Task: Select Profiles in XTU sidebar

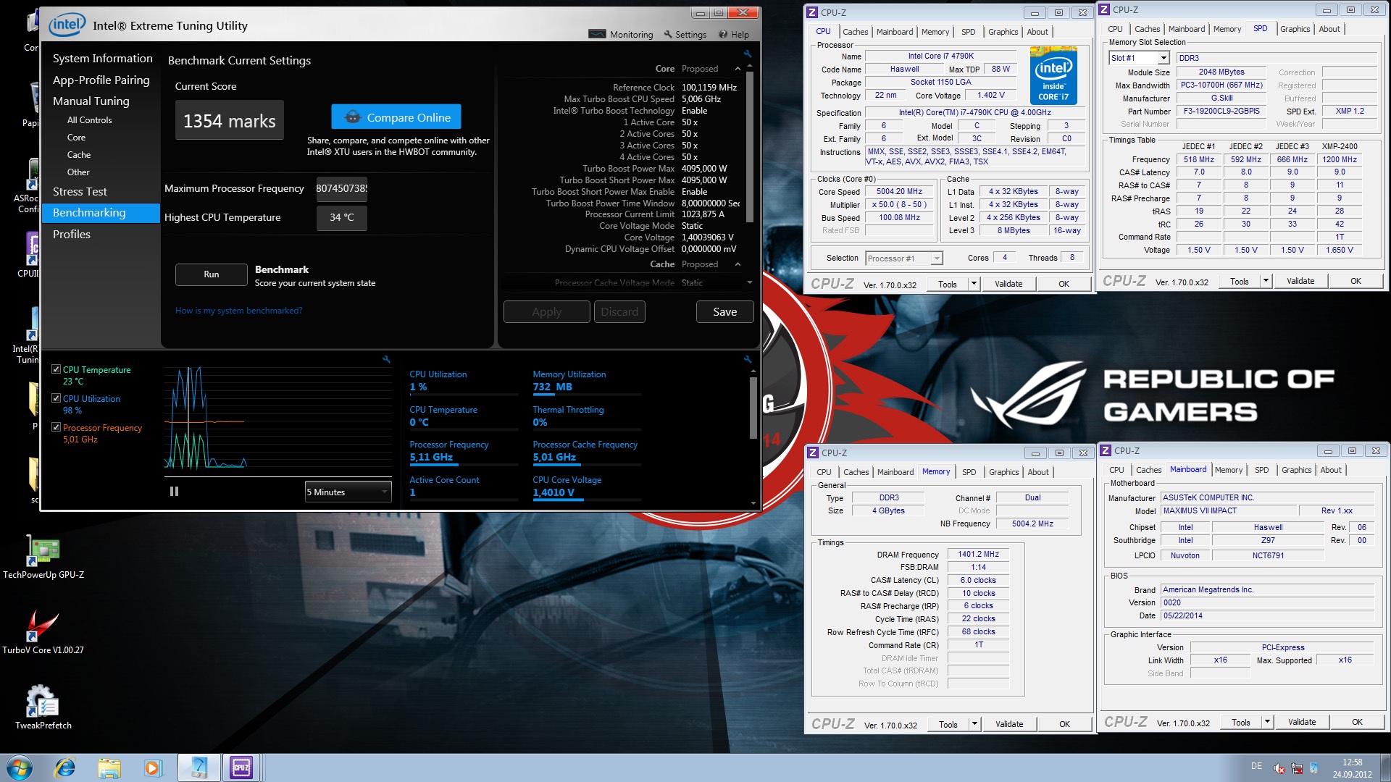Action: pos(72,234)
